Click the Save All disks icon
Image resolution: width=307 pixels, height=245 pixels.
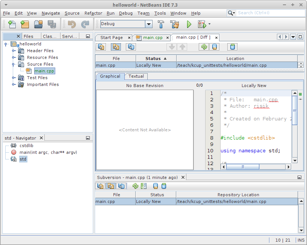(52, 24)
